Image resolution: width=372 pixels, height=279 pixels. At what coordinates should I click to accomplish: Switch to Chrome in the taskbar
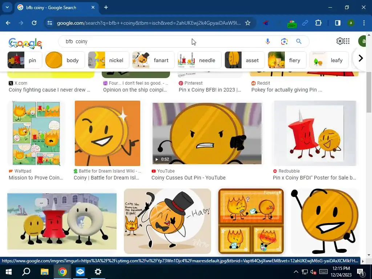[62, 272]
